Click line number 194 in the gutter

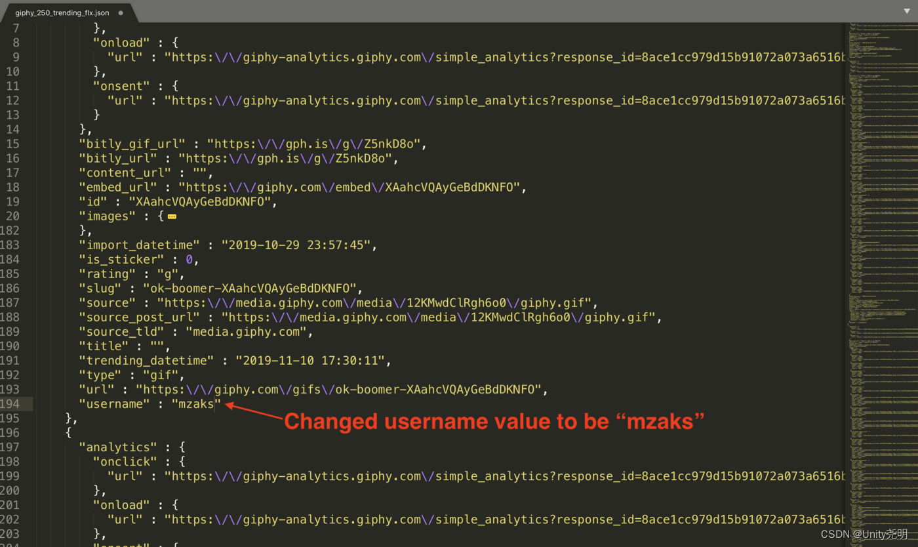pyautogui.click(x=10, y=403)
